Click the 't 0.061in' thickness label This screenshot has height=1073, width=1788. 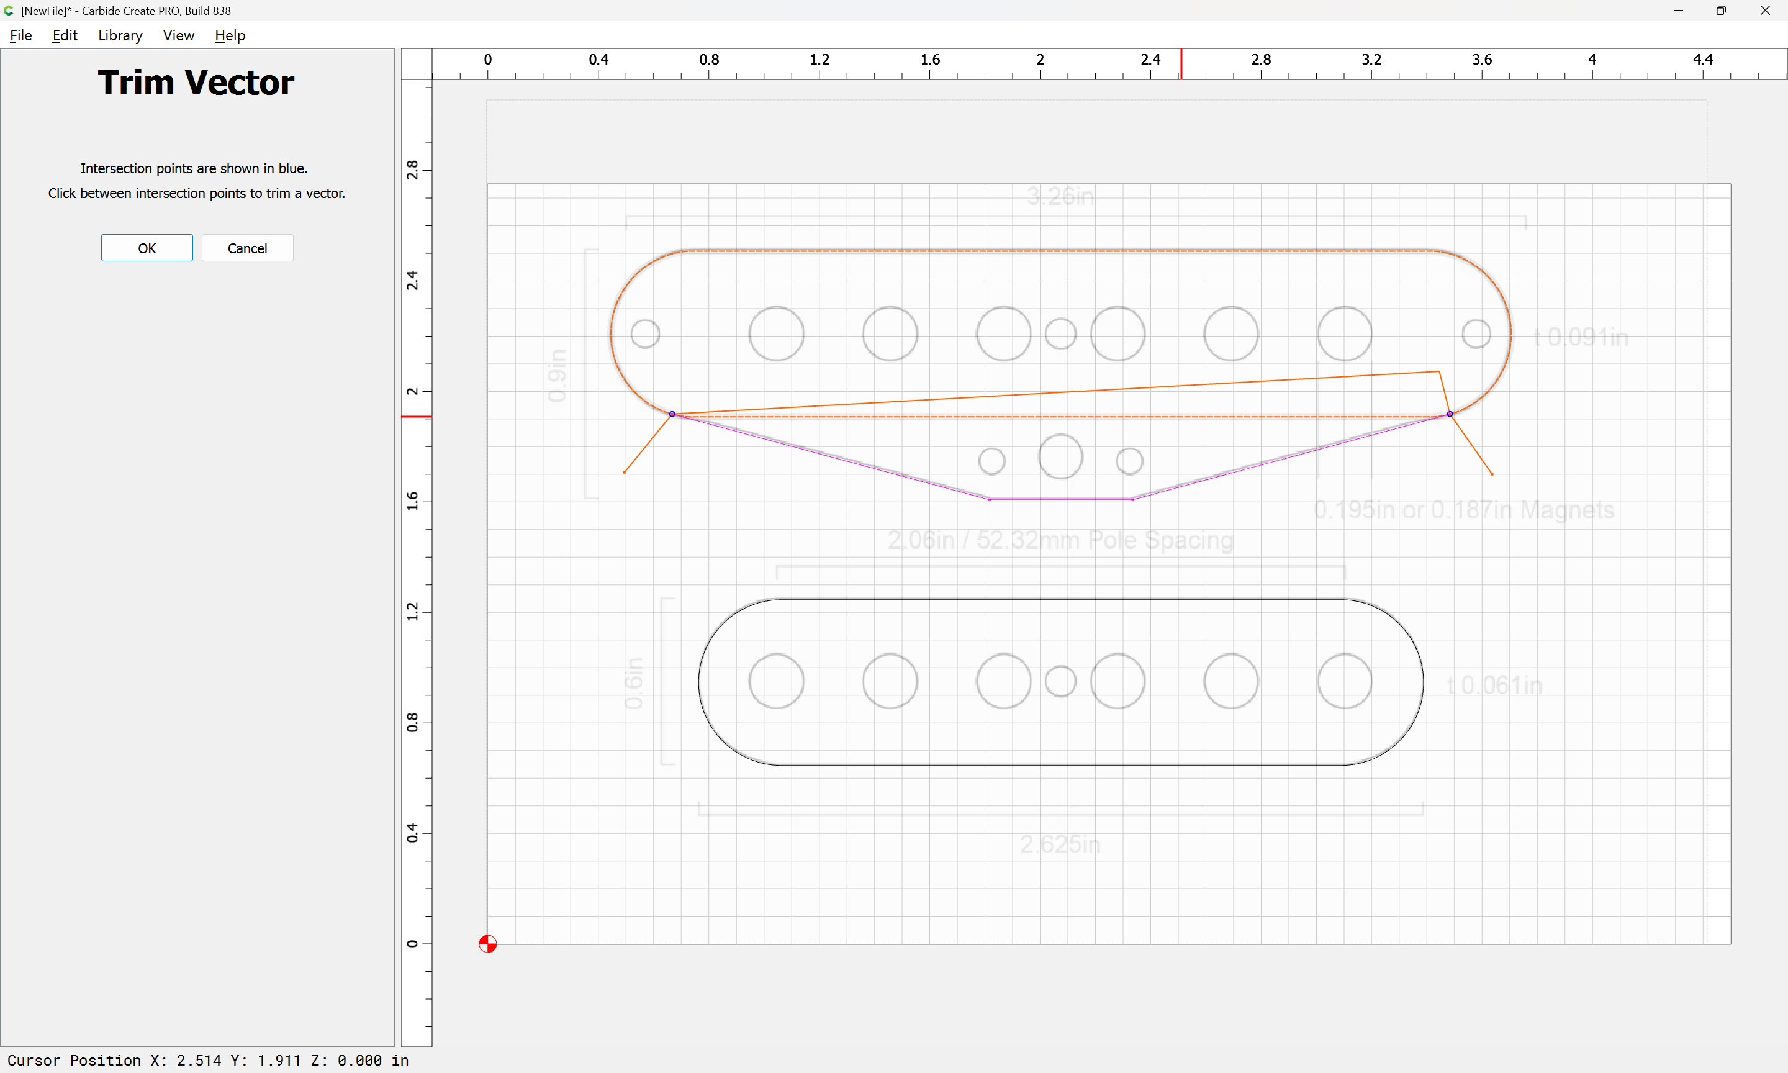point(1494,686)
